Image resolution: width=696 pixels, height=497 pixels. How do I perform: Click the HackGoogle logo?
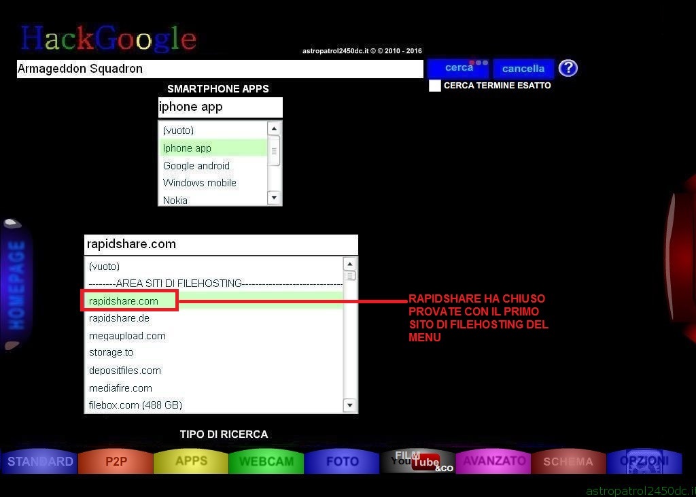108,38
